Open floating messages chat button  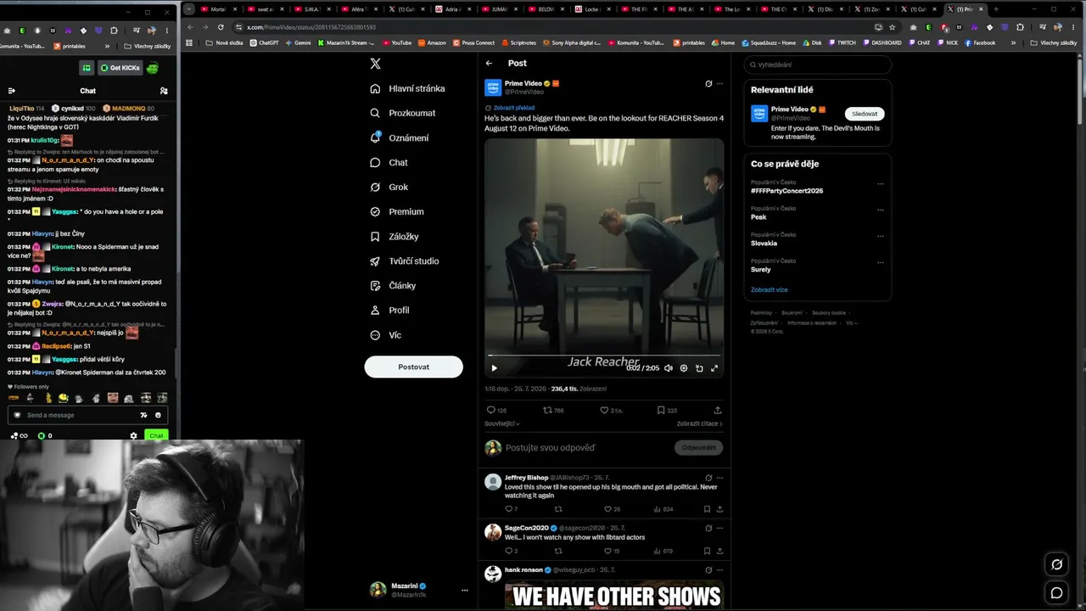click(x=1056, y=593)
